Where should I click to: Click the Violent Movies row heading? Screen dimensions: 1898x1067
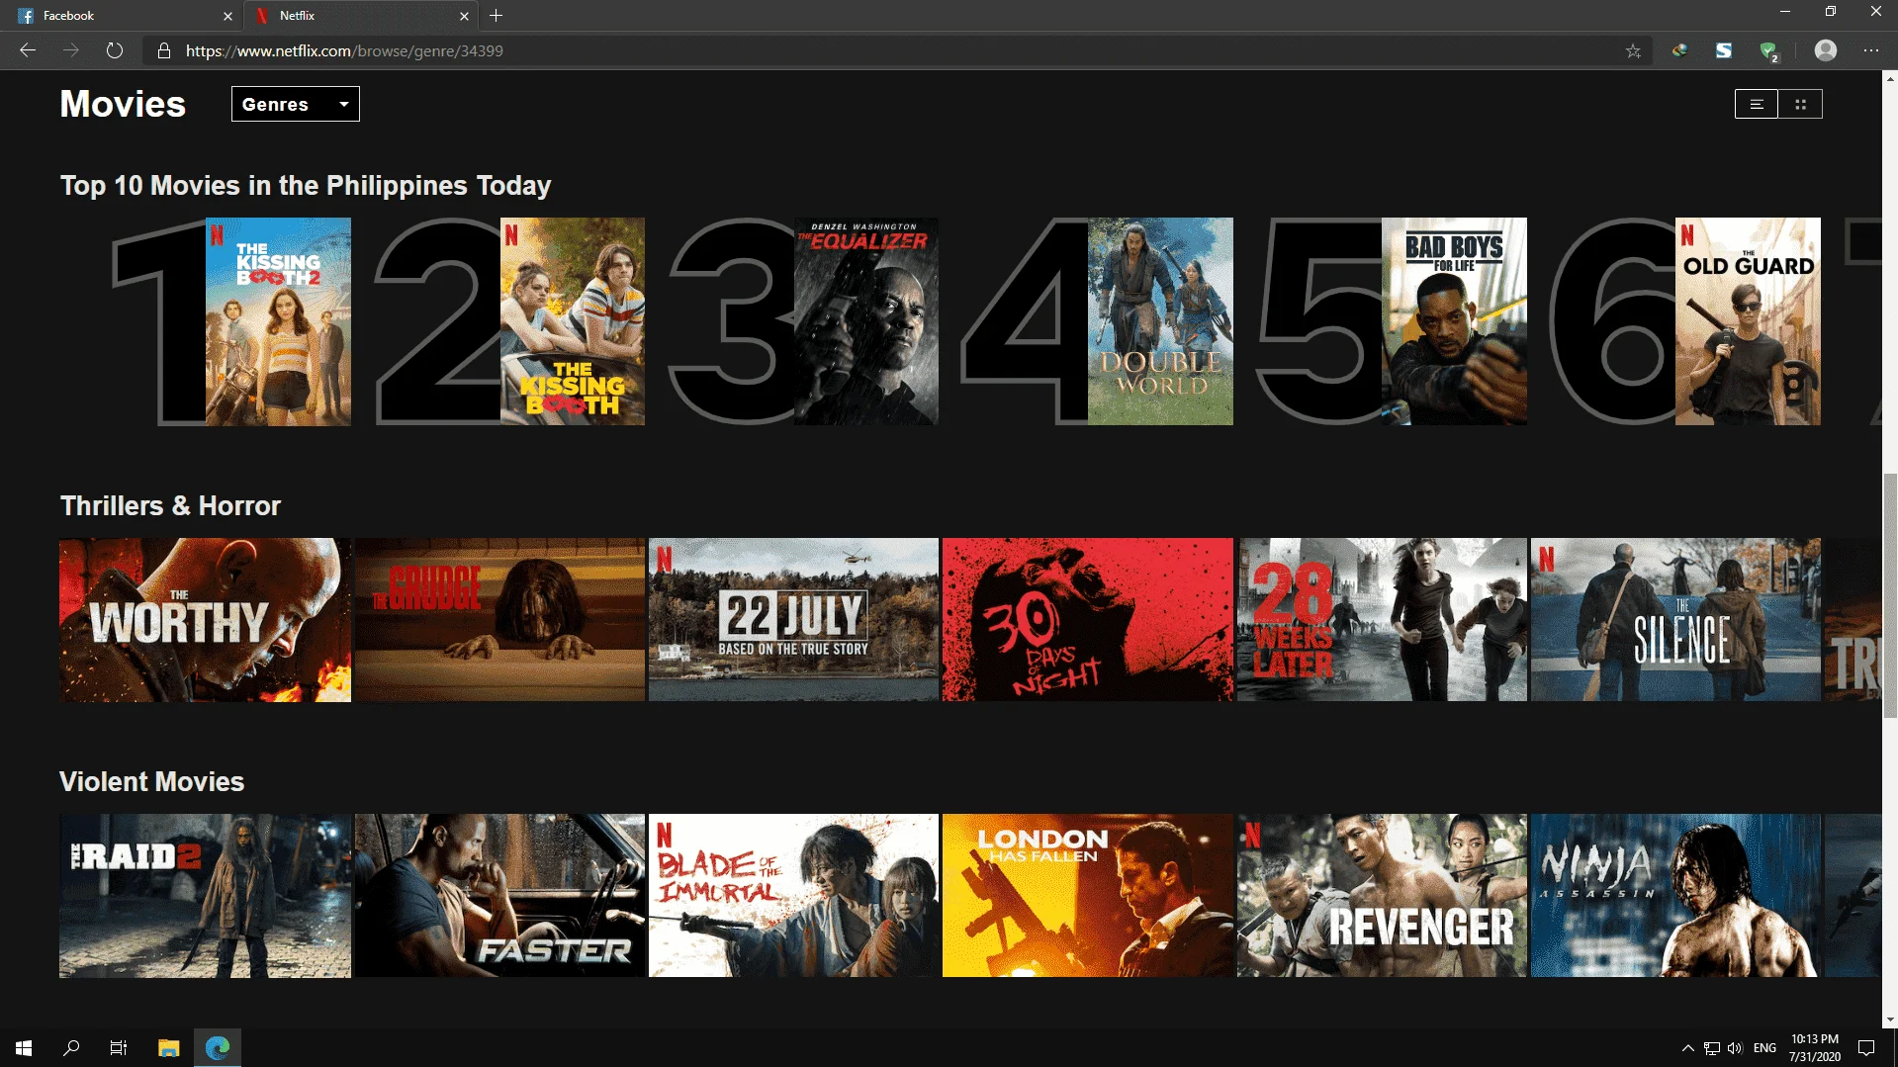click(x=151, y=781)
